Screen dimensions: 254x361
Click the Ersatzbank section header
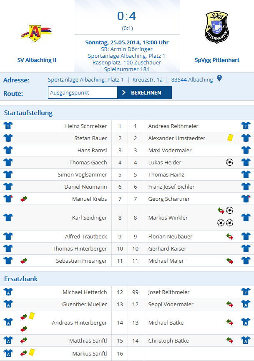(x=21, y=279)
